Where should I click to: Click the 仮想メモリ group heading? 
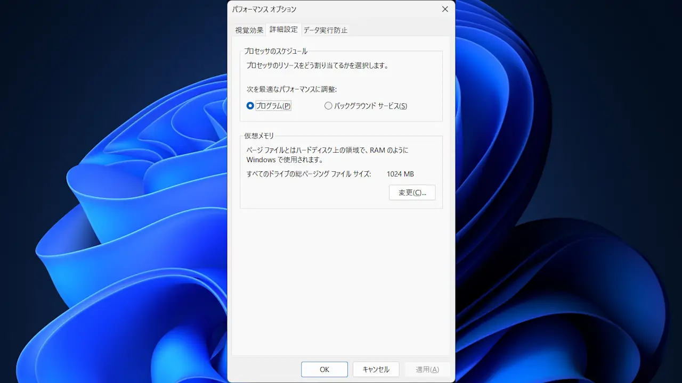click(x=259, y=136)
